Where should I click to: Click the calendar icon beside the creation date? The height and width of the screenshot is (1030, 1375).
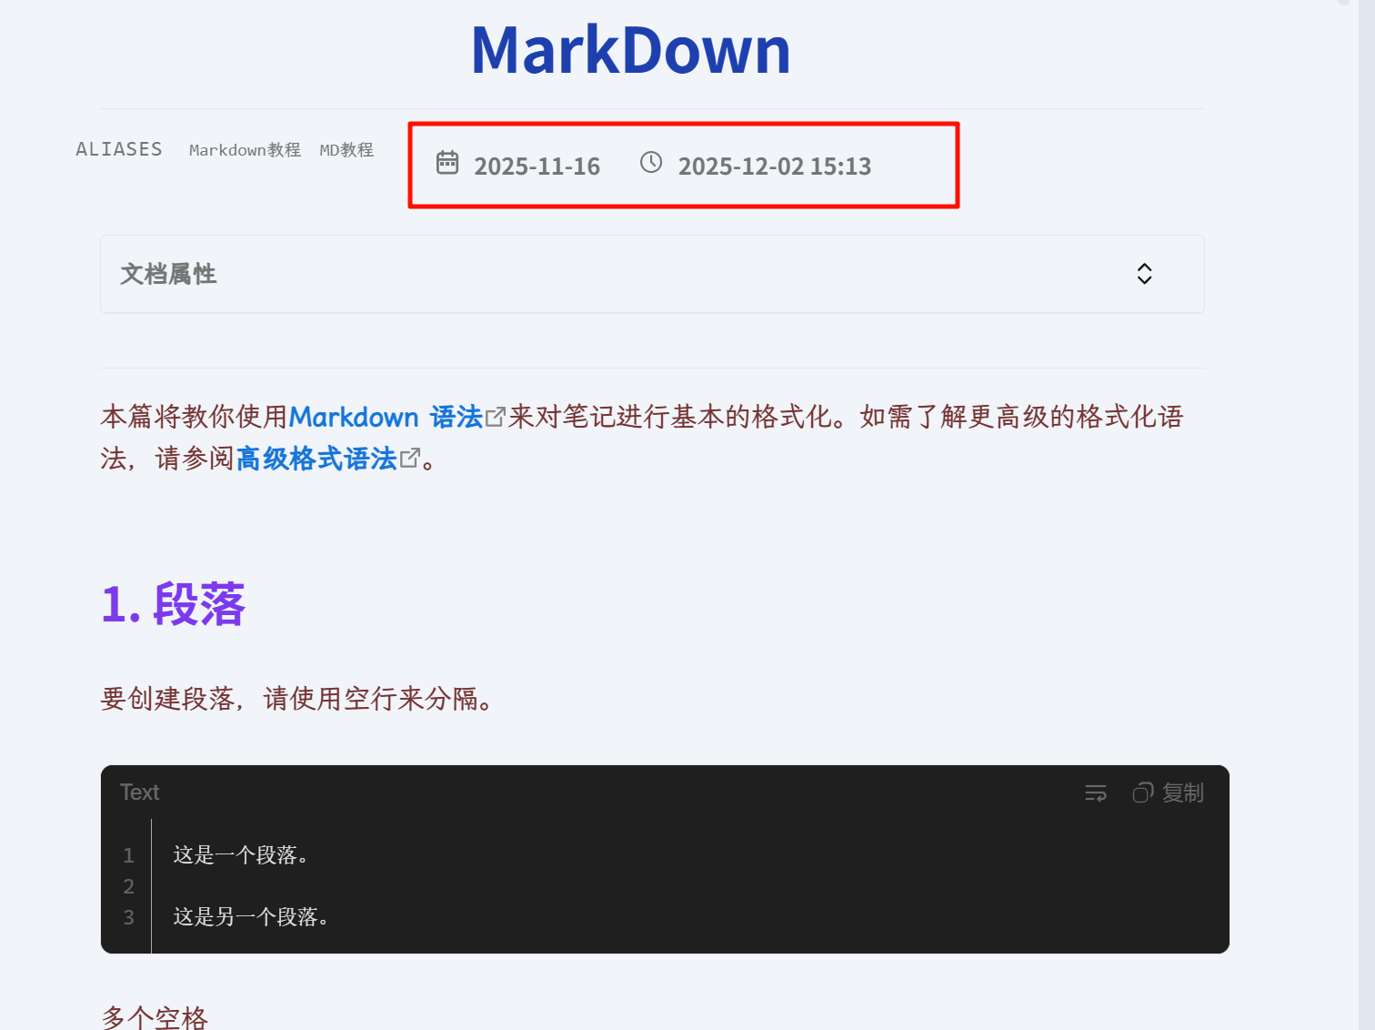pyautogui.click(x=447, y=163)
